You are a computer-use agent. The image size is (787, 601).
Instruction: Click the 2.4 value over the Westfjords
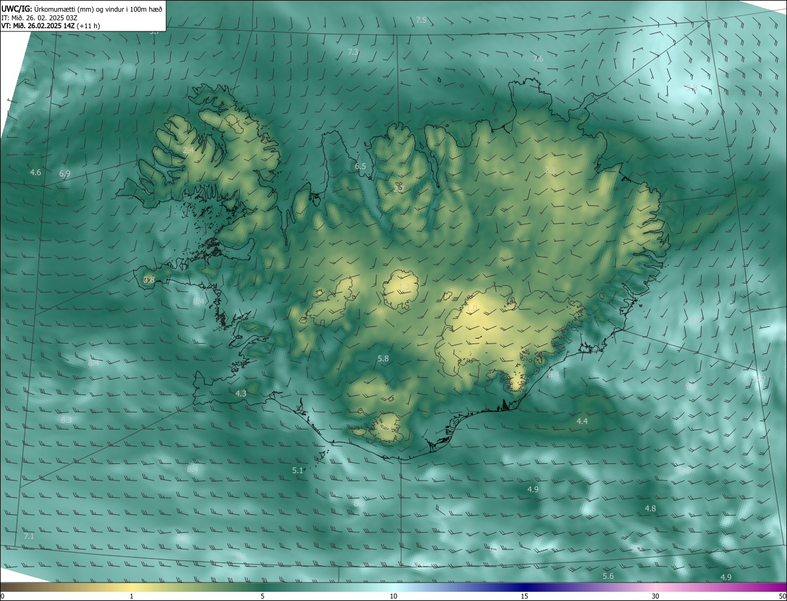(x=188, y=150)
